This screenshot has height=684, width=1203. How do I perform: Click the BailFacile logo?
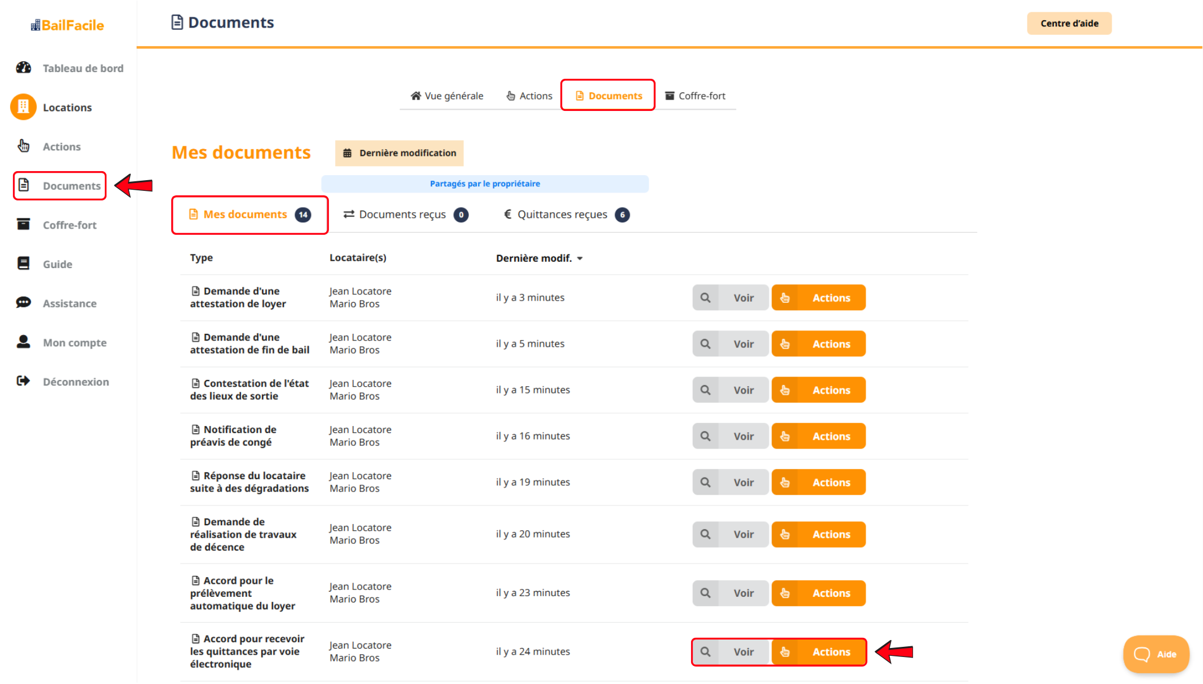pyautogui.click(x=68, y=25)
